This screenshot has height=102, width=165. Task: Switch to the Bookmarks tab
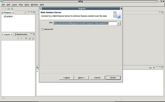point(21,34)
